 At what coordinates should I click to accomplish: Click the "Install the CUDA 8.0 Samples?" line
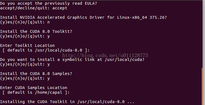click(x=36, y=74)
